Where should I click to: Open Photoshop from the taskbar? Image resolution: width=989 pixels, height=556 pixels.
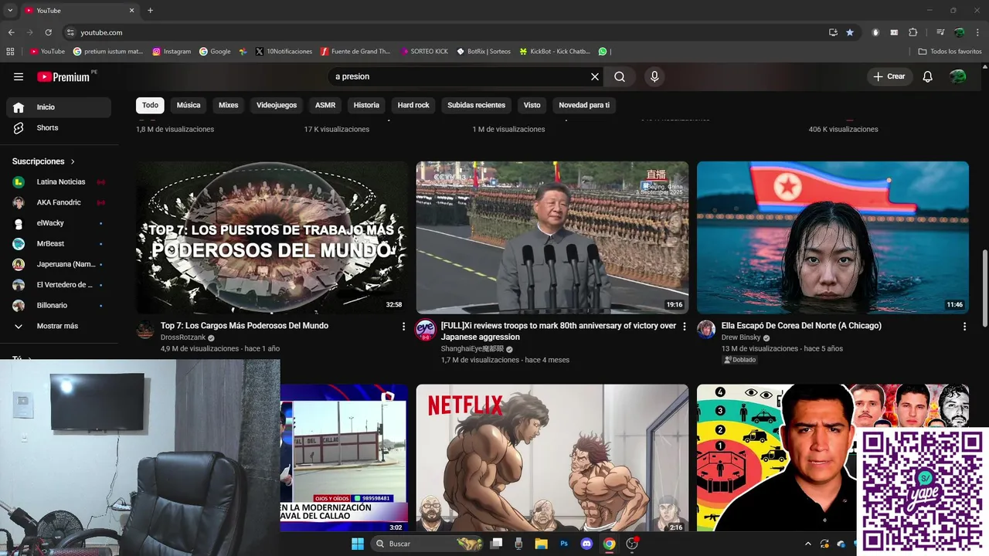564,544
